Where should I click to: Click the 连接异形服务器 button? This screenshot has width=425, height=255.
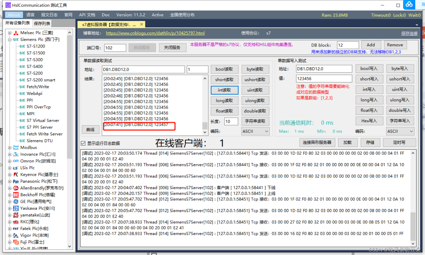tap(317, 142)
